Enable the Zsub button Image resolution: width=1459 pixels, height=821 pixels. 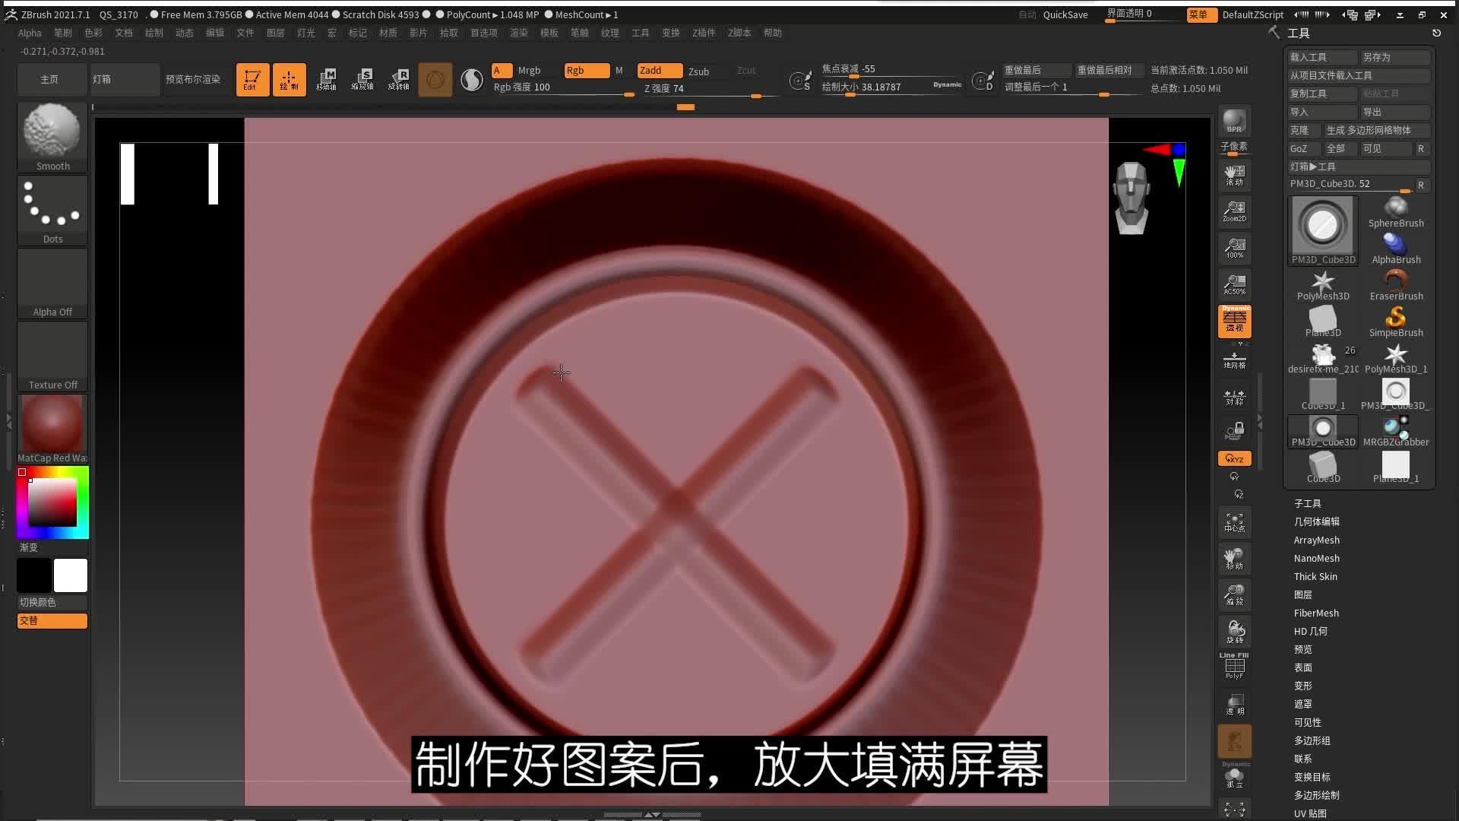click(699, 71)
